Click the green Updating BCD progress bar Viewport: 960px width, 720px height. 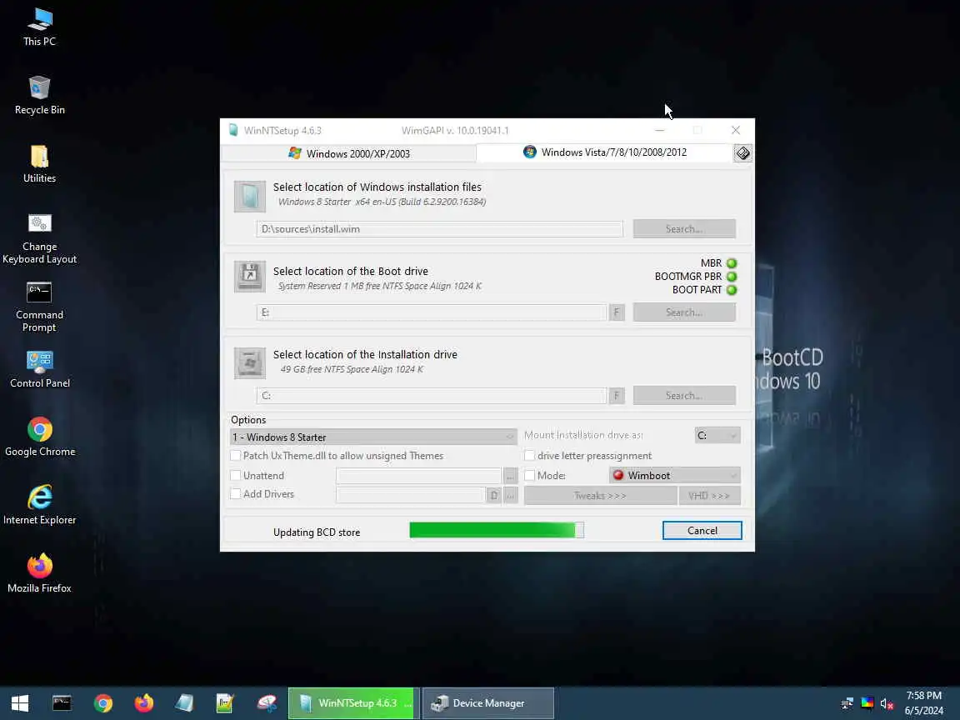(x=497, y=530)
